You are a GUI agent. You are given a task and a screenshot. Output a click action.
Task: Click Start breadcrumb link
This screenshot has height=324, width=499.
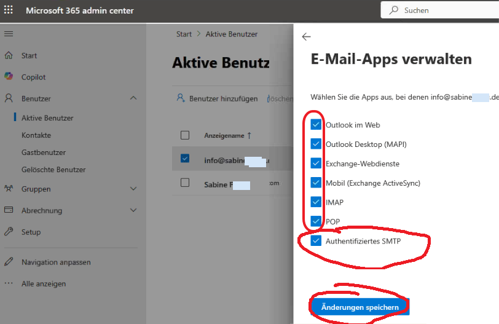pyautogui.click(x=184, y=34)
